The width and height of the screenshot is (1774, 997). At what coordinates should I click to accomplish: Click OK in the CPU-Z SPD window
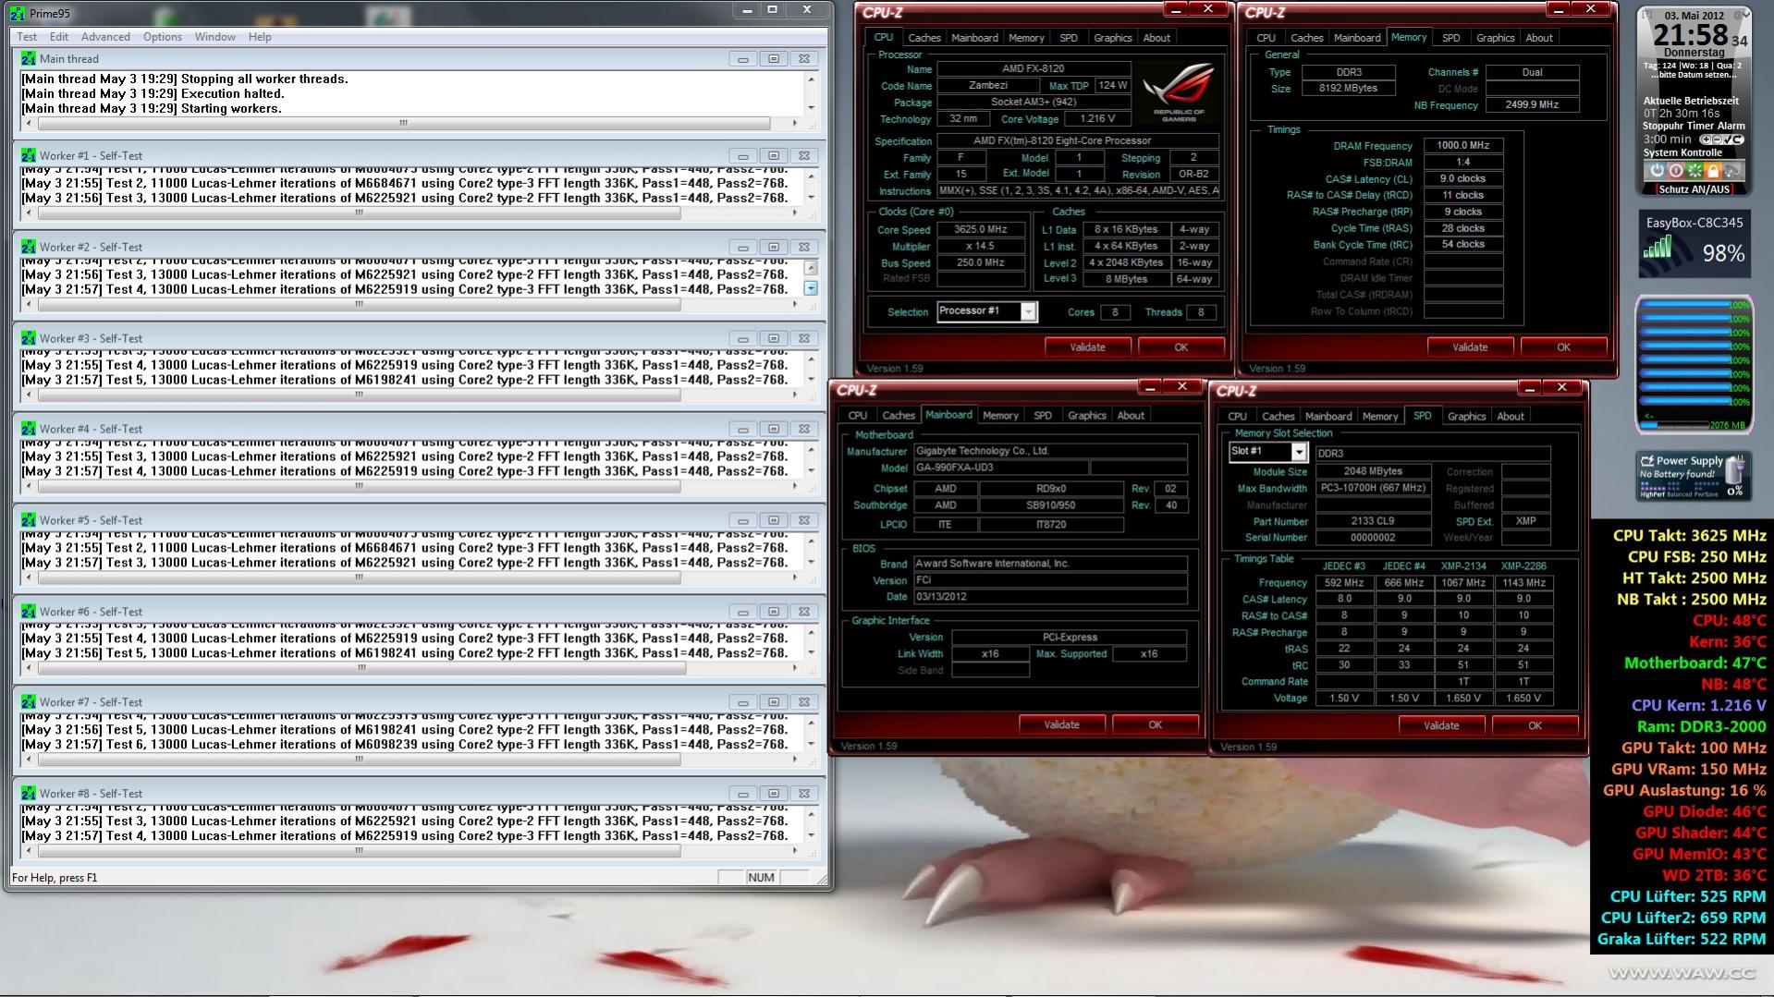pyautogui.click(x=1535, y=726)
